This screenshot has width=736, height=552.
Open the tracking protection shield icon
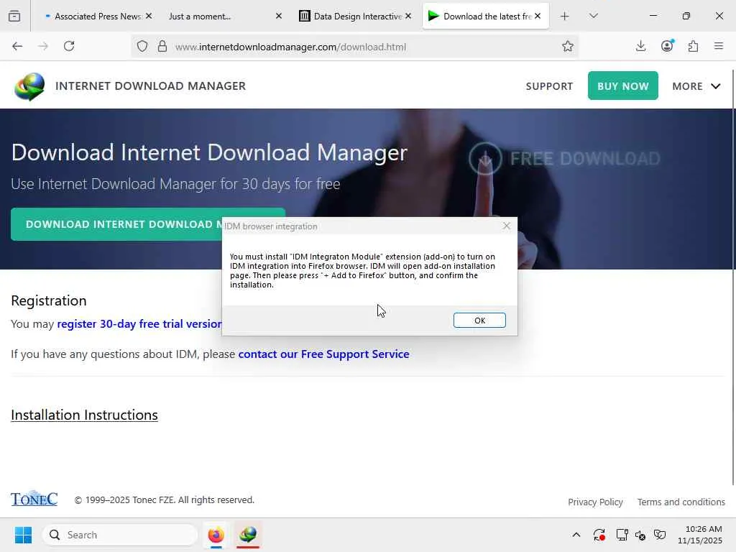(142, 46)
